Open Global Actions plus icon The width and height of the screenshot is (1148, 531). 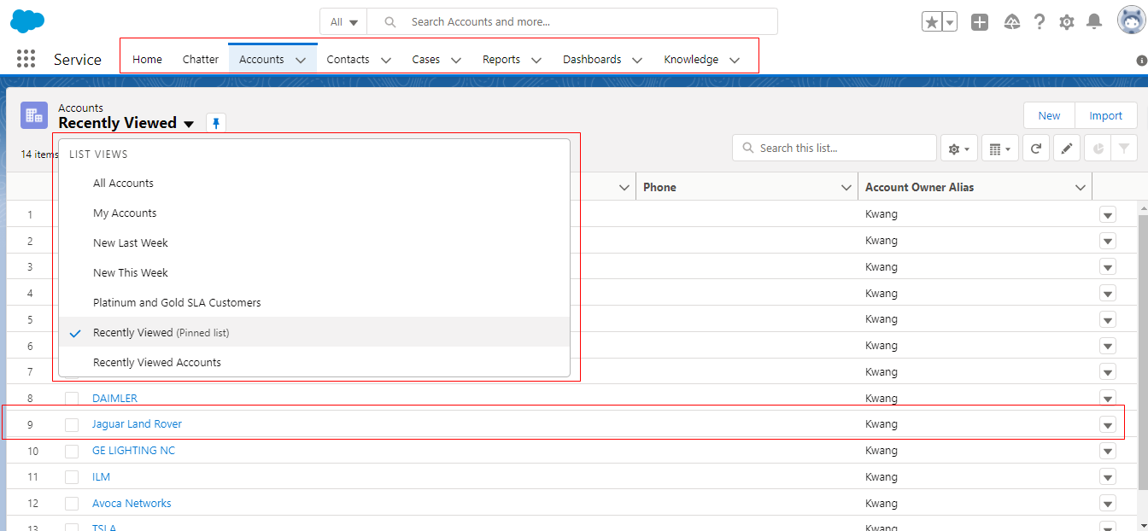click(980, 22)
